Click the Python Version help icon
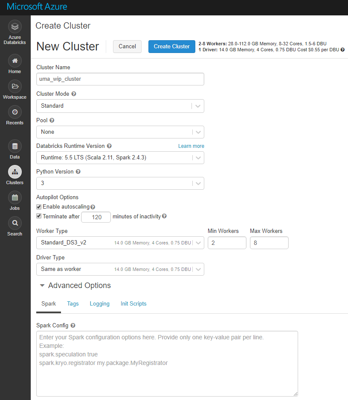The width and height of the screenshot is (348, 400). point(78,172)
